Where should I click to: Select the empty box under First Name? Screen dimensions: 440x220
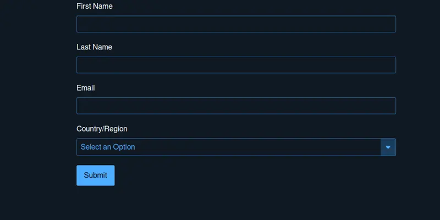tap(236, 24)
